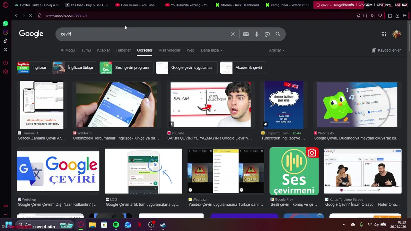Open TikTok in Opera sidebar

(5, 41)
